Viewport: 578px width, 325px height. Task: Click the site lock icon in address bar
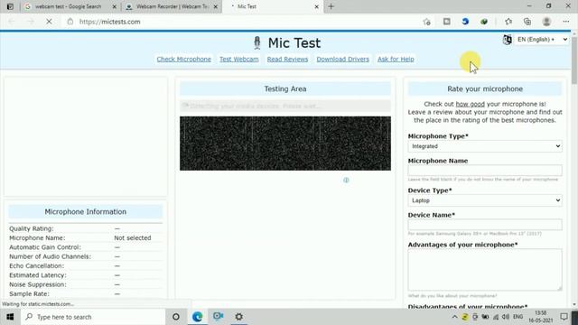(x=70, y=22)
